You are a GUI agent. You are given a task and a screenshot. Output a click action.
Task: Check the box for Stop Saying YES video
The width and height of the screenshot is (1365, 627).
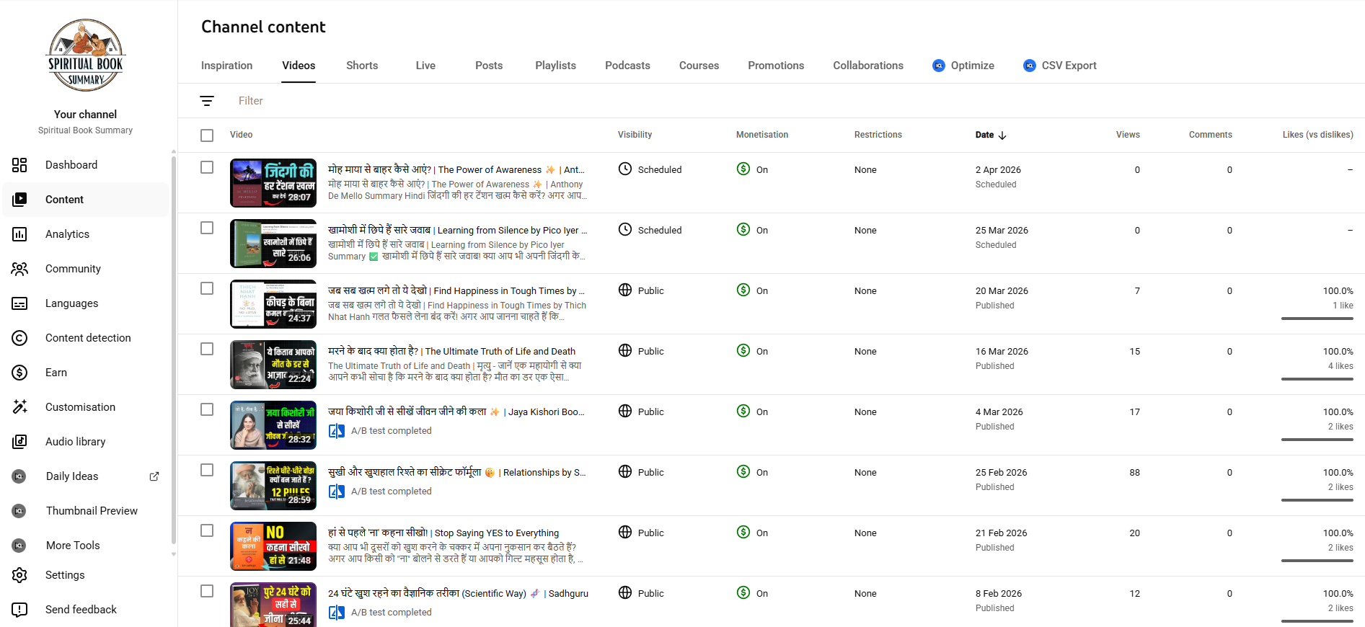tap(207, 530)
